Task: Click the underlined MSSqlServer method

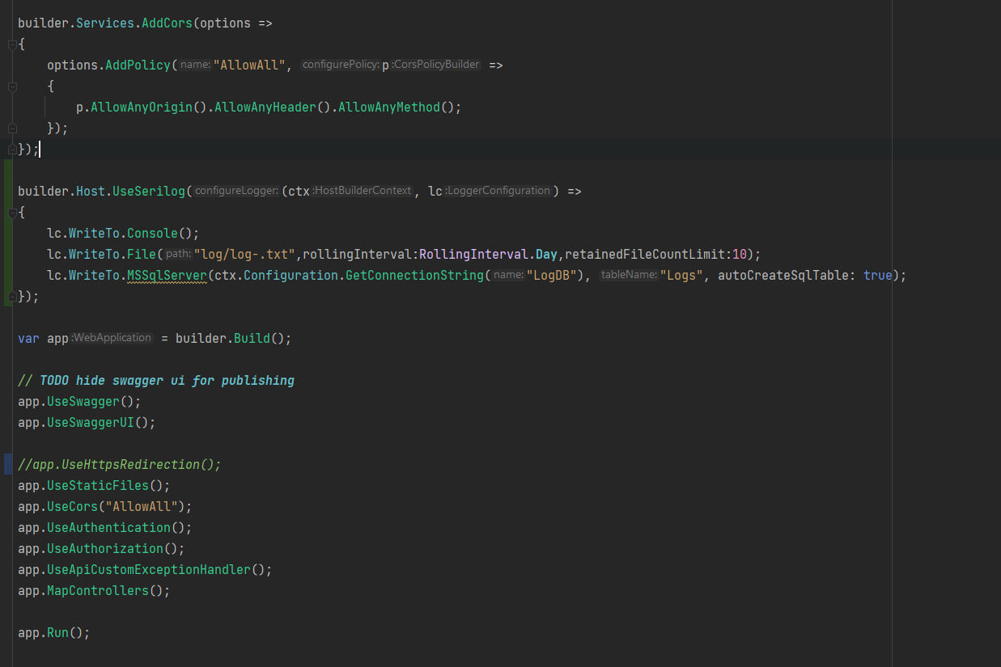Action: tap(167, 276)
